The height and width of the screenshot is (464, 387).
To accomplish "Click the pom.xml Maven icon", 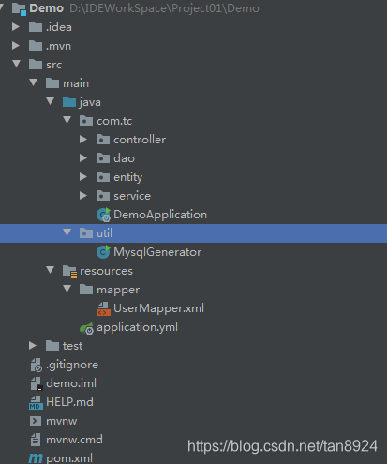I will pyautogui.click(x=36, y=458).
